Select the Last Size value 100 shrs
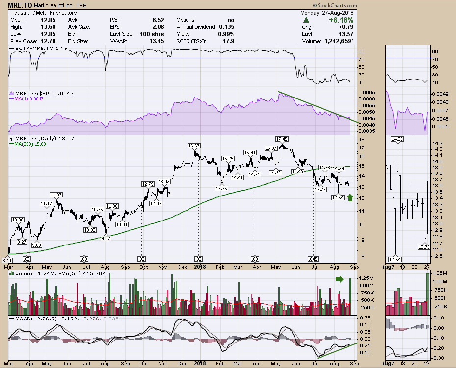The image size is (456, 368). point(152,34)
